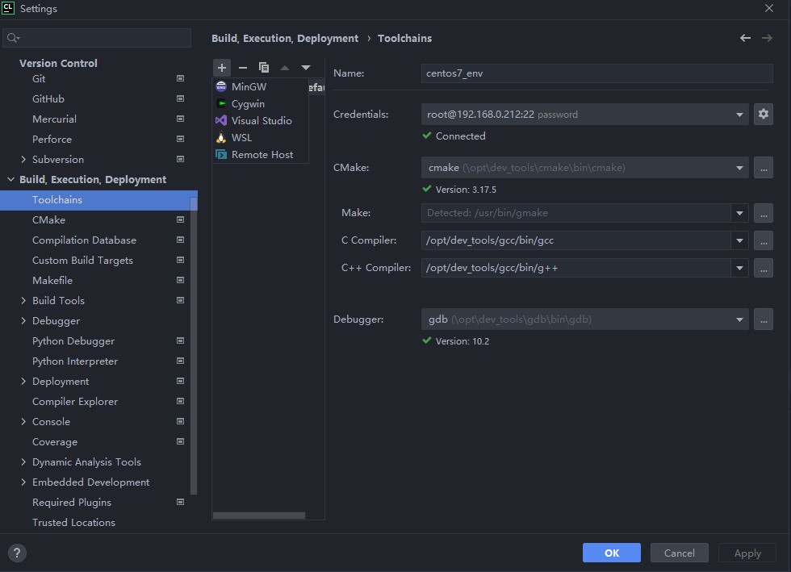Open the C Compiler dropdown arrow
791x572 pixels.
[739, 240]
